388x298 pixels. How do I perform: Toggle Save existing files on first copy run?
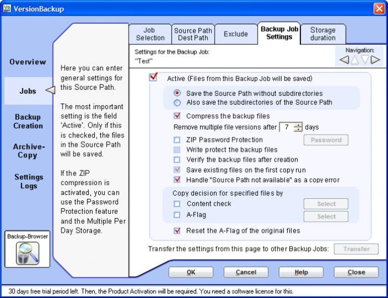pyautogui.click(x=177, y=170)
